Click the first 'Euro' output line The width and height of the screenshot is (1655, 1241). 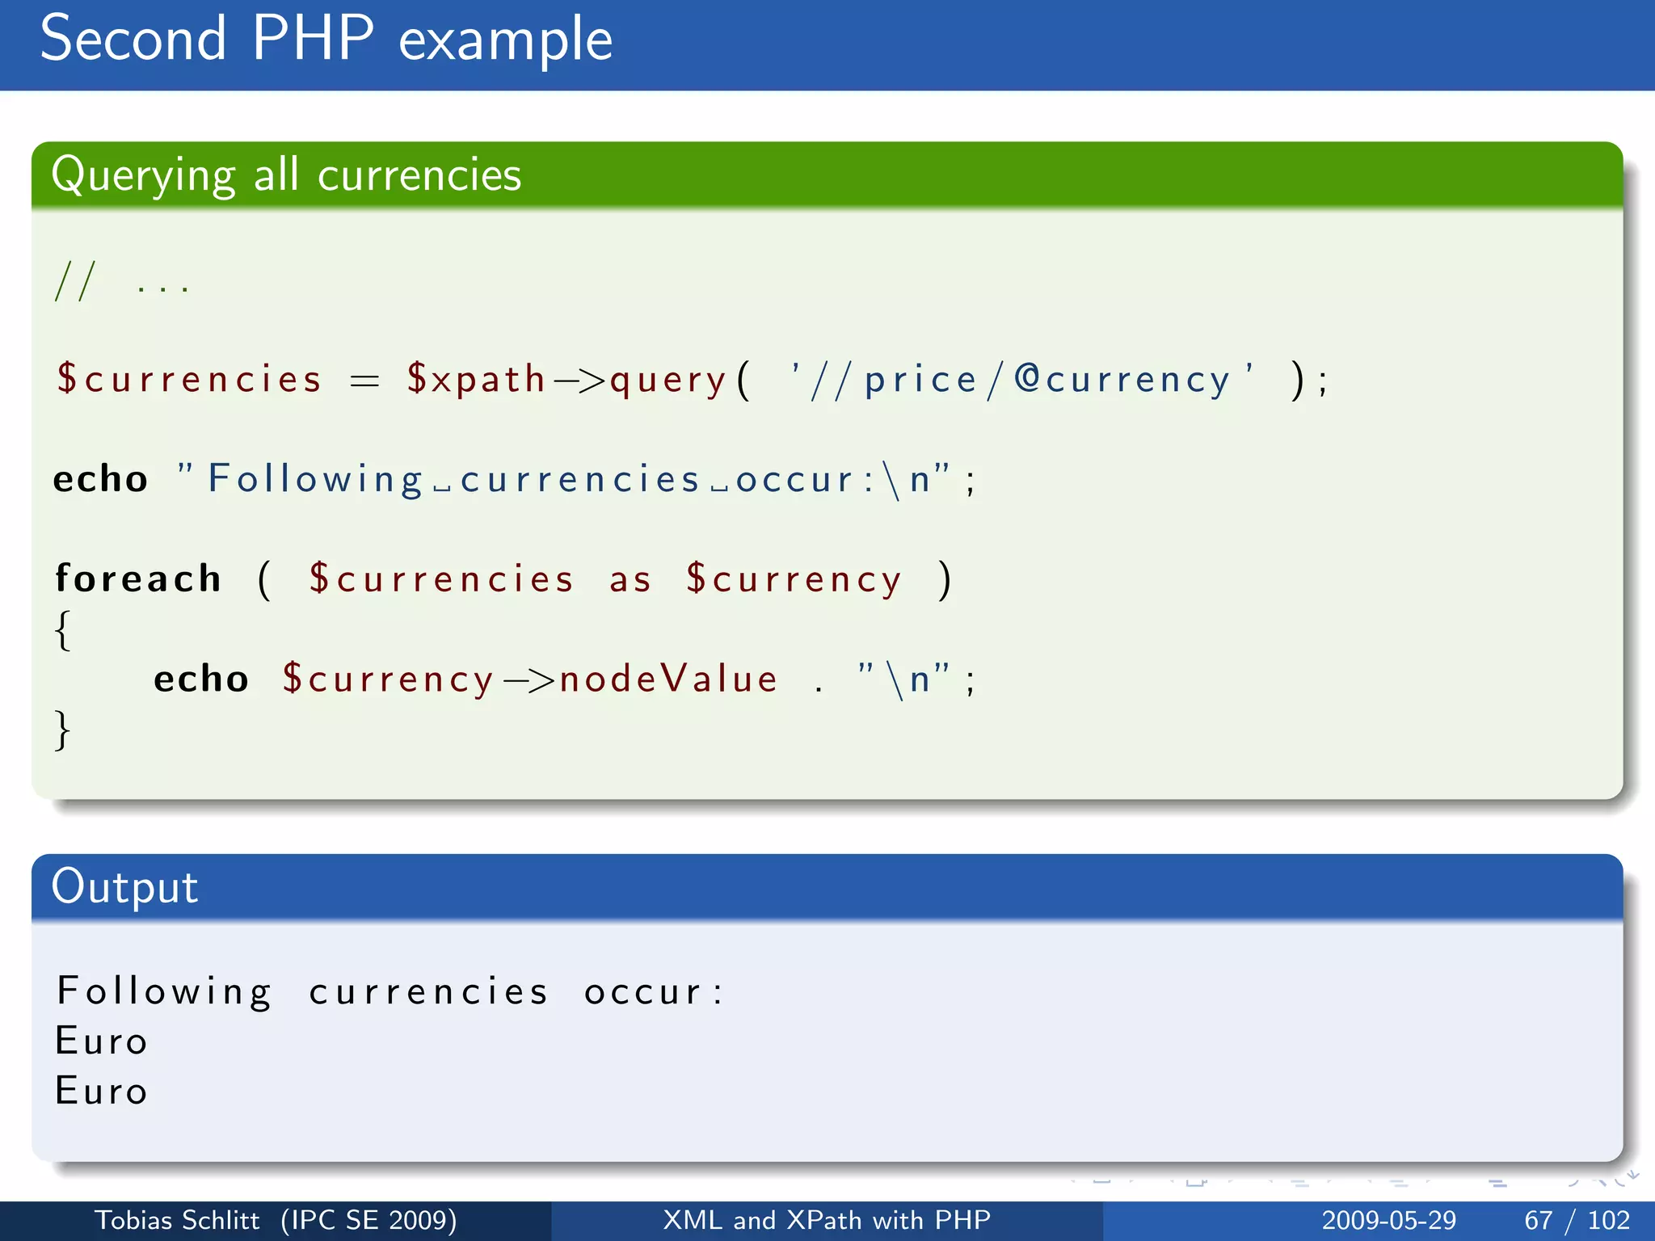pos(102,1041)
